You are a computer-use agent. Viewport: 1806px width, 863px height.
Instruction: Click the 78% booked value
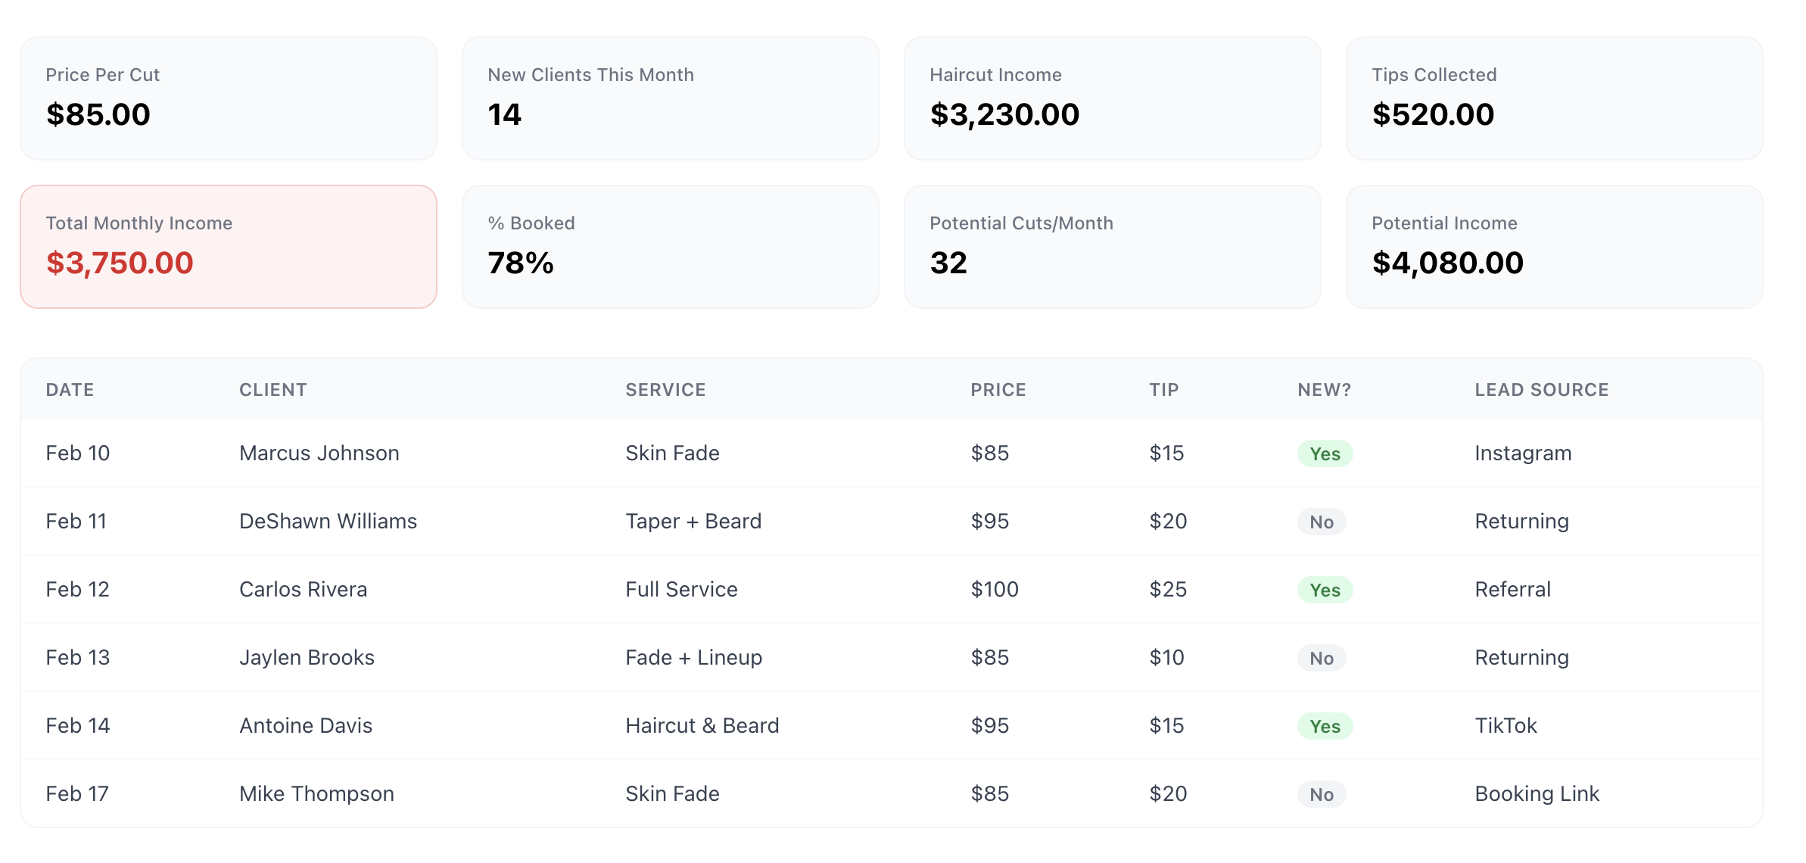tap(521, 264)
